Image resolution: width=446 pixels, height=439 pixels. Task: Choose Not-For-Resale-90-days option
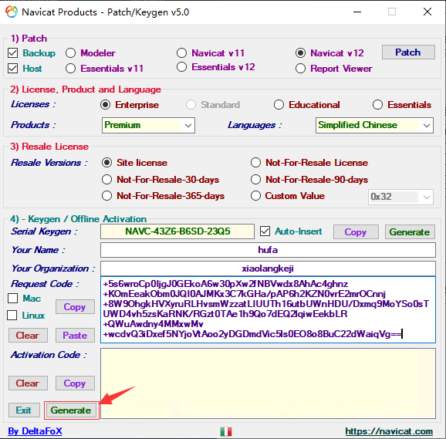tap(255, 180)
